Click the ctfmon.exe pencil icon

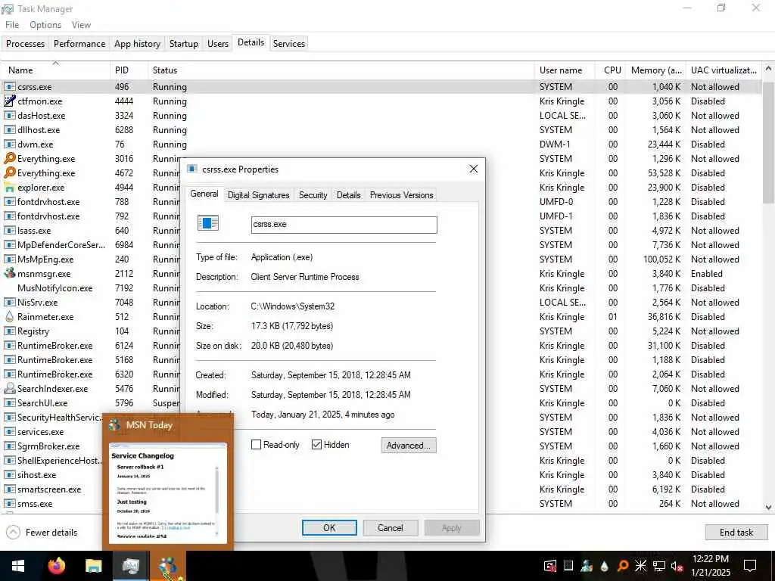(x=9, y=101)
